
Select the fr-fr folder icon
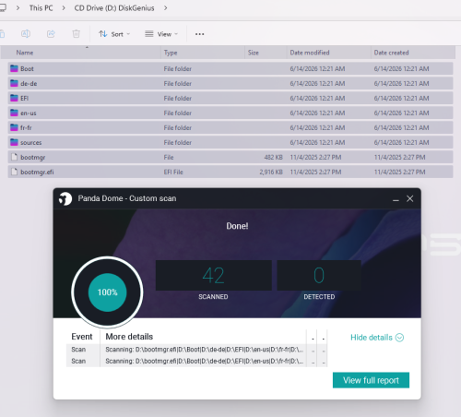click(x=14, y=127)
